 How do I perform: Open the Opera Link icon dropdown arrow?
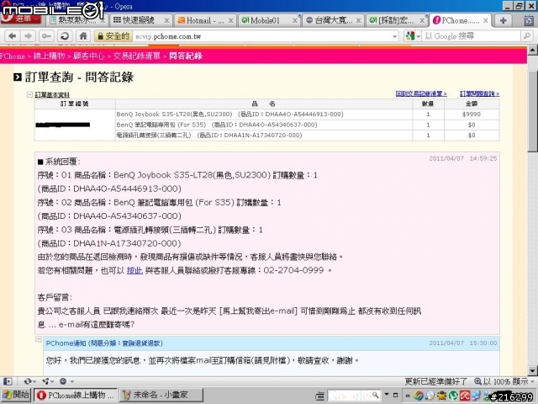coord(34,381)
